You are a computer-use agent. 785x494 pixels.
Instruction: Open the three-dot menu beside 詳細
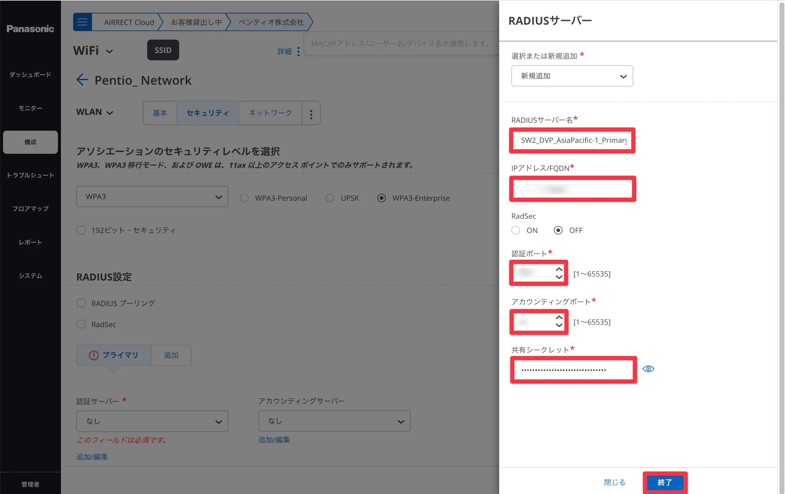point(298,51)
